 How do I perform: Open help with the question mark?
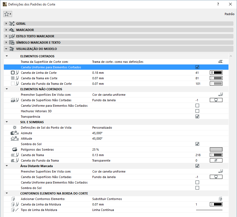click(218, 4)
